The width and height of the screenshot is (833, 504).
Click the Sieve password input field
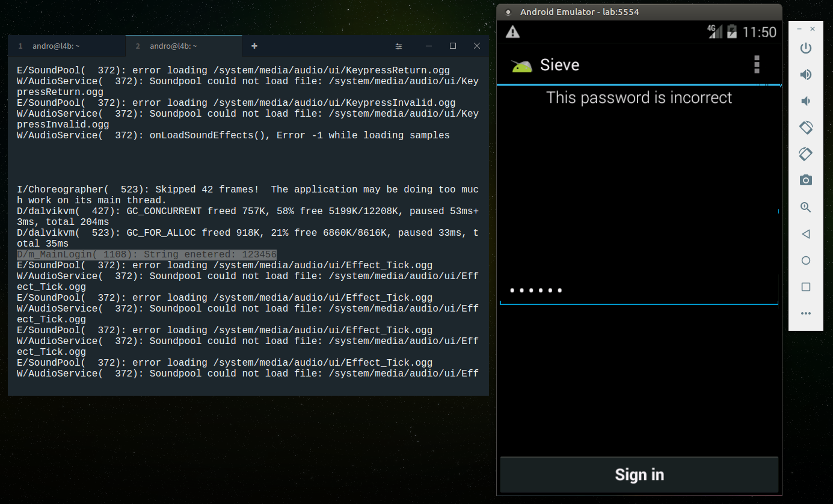tap(639, 290)
